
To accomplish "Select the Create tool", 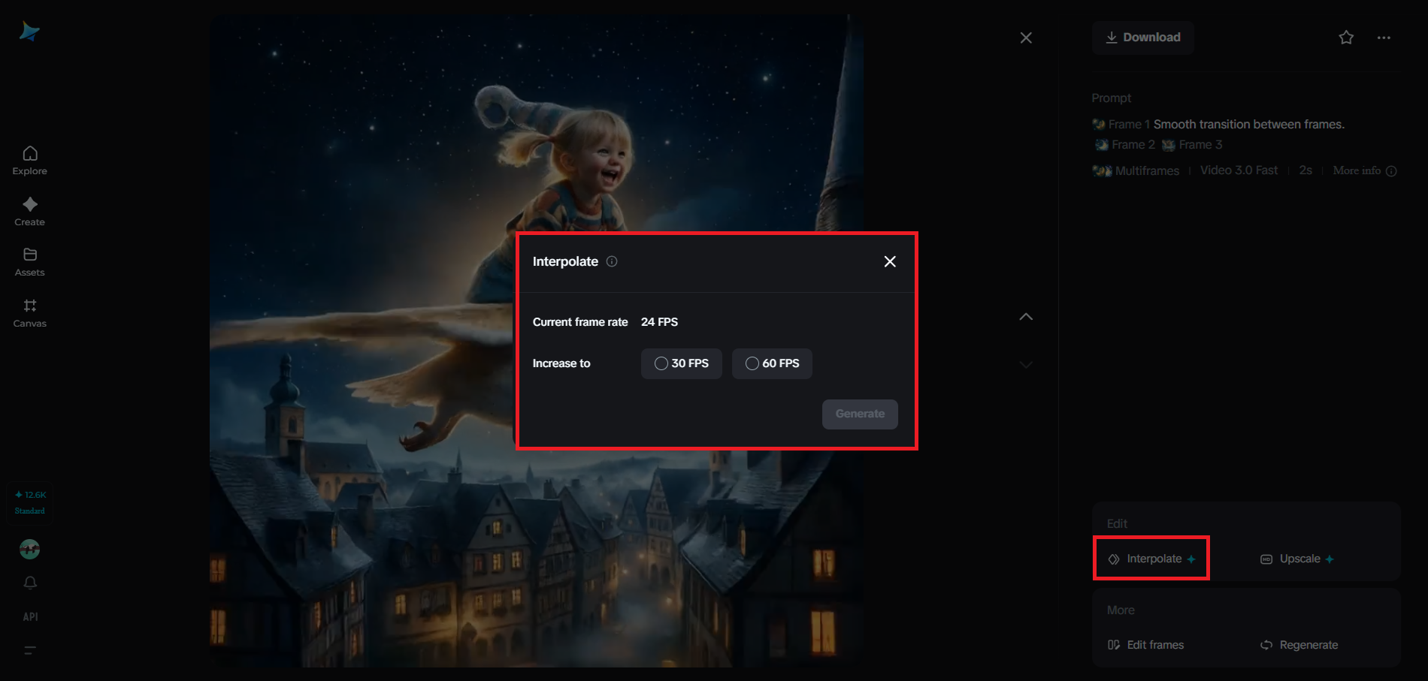I will click(29, 211).
